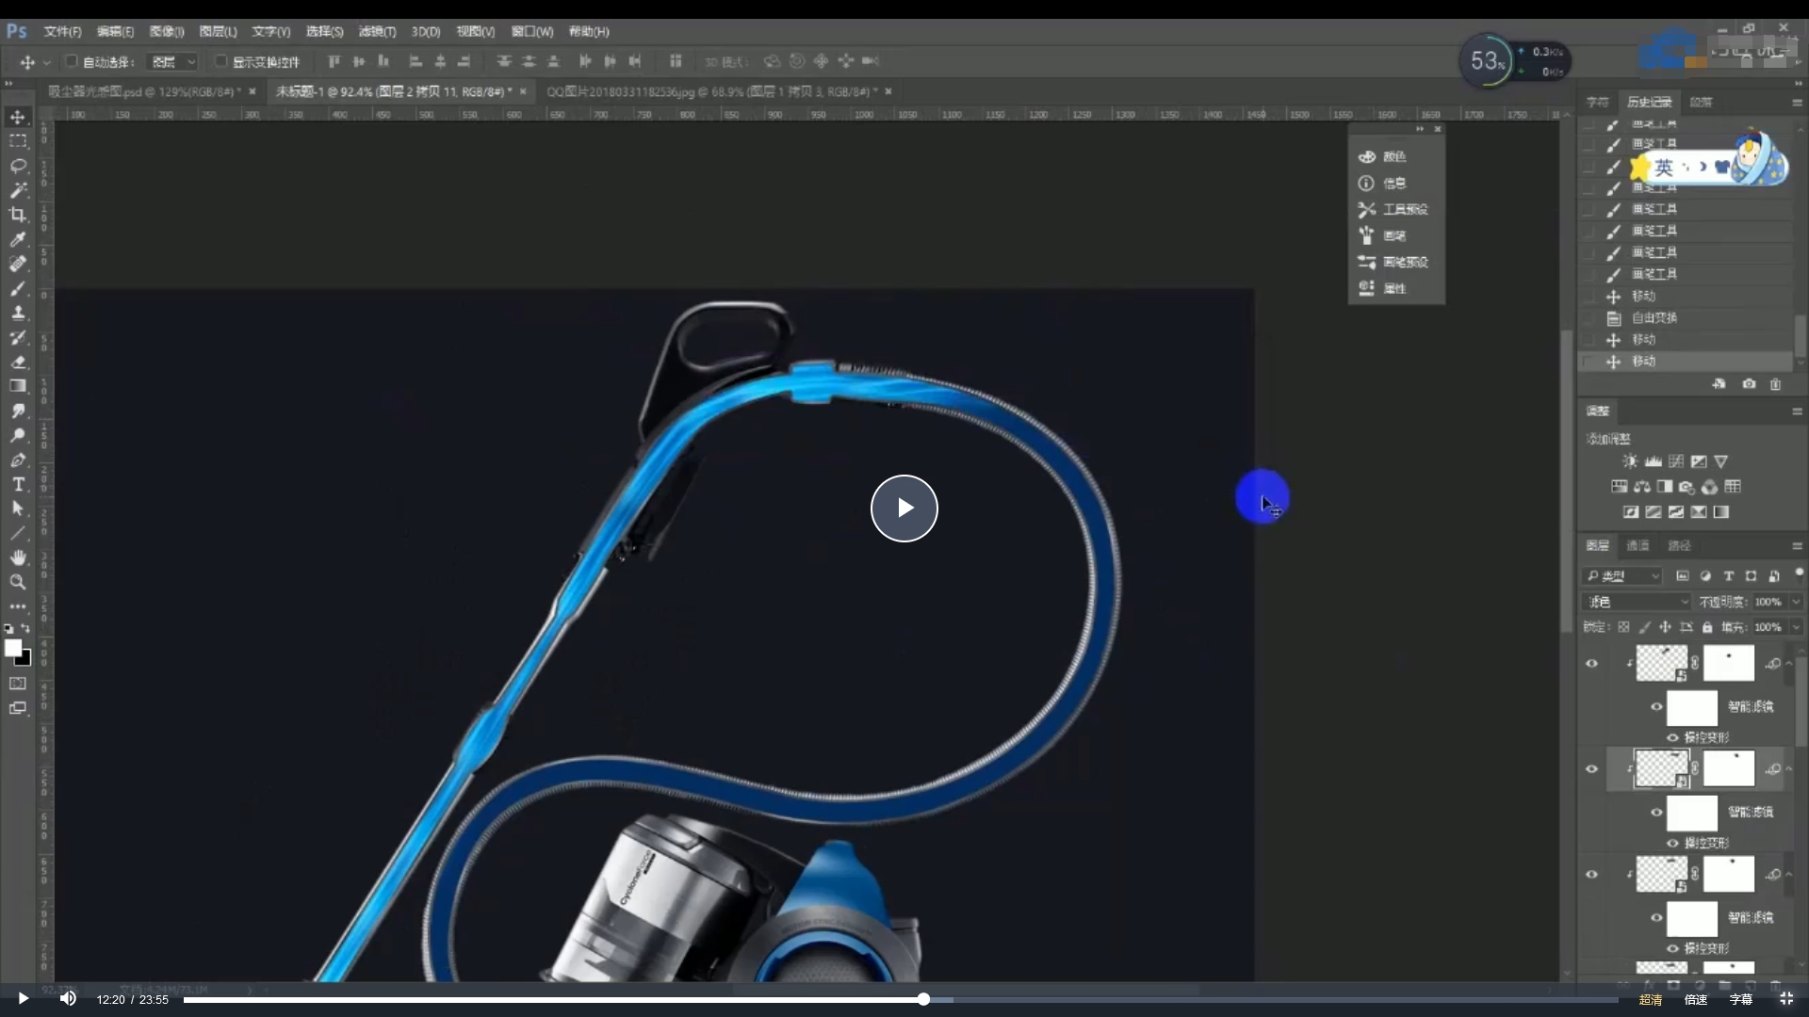The image size is (1809, 1017).
Task: Click the foreground color swatch
Action: tap(13, 648)
